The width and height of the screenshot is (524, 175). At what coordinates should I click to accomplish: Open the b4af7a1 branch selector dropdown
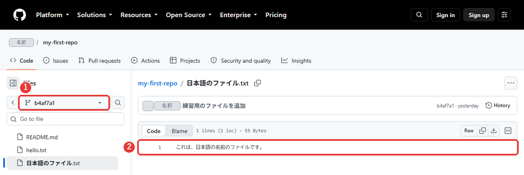(64, 103)
